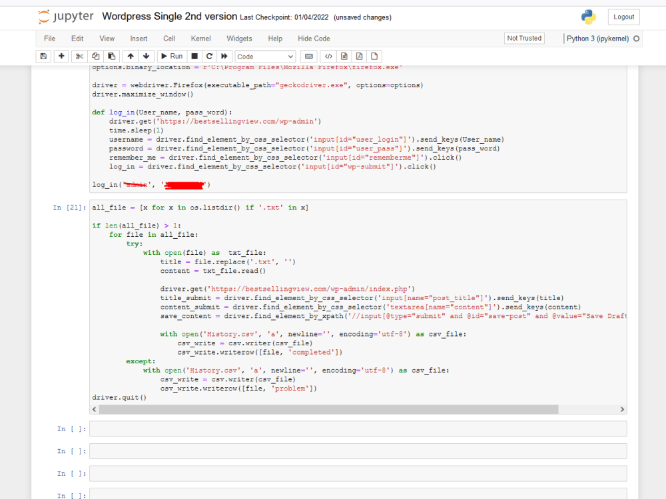
Task: Toggle code visibility icon in toolbar
Action: point(328,56)
